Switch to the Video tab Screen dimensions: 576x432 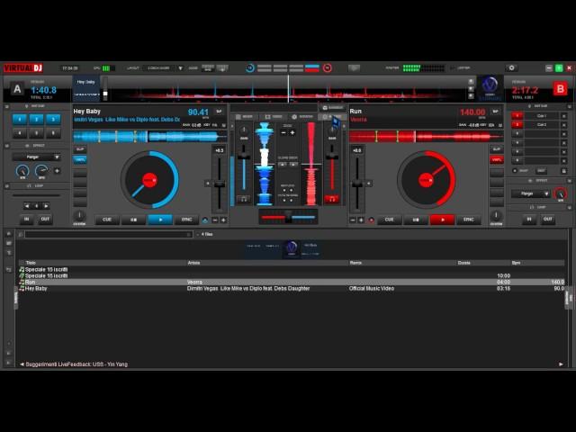pos(274,117)
